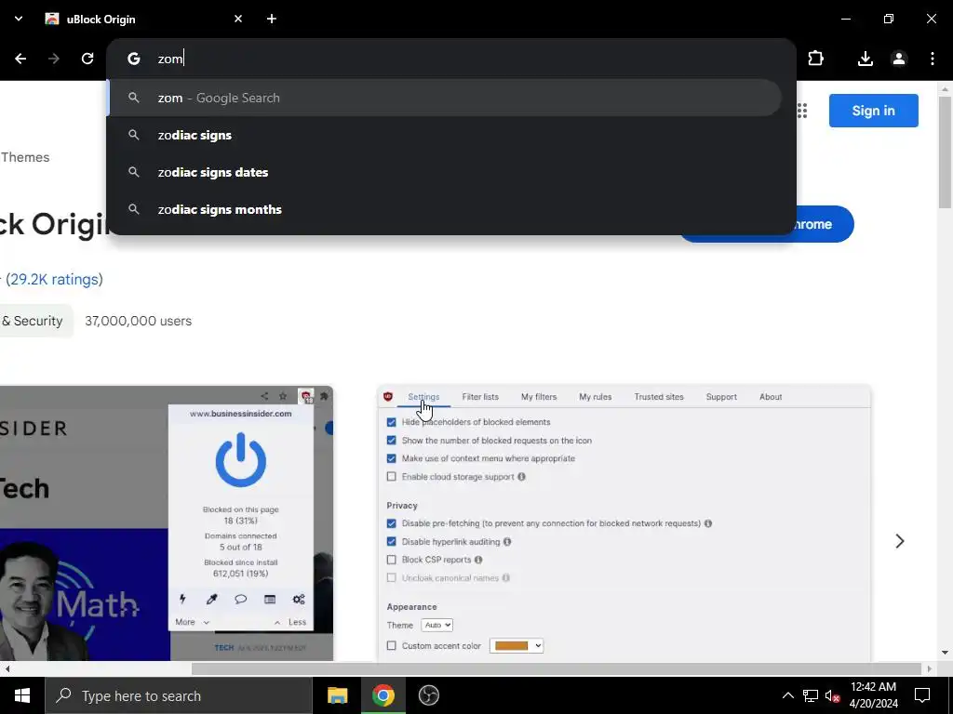Show hidden system tray icons
The width and height of the screenshot is (953, 714).
point(787,695)
